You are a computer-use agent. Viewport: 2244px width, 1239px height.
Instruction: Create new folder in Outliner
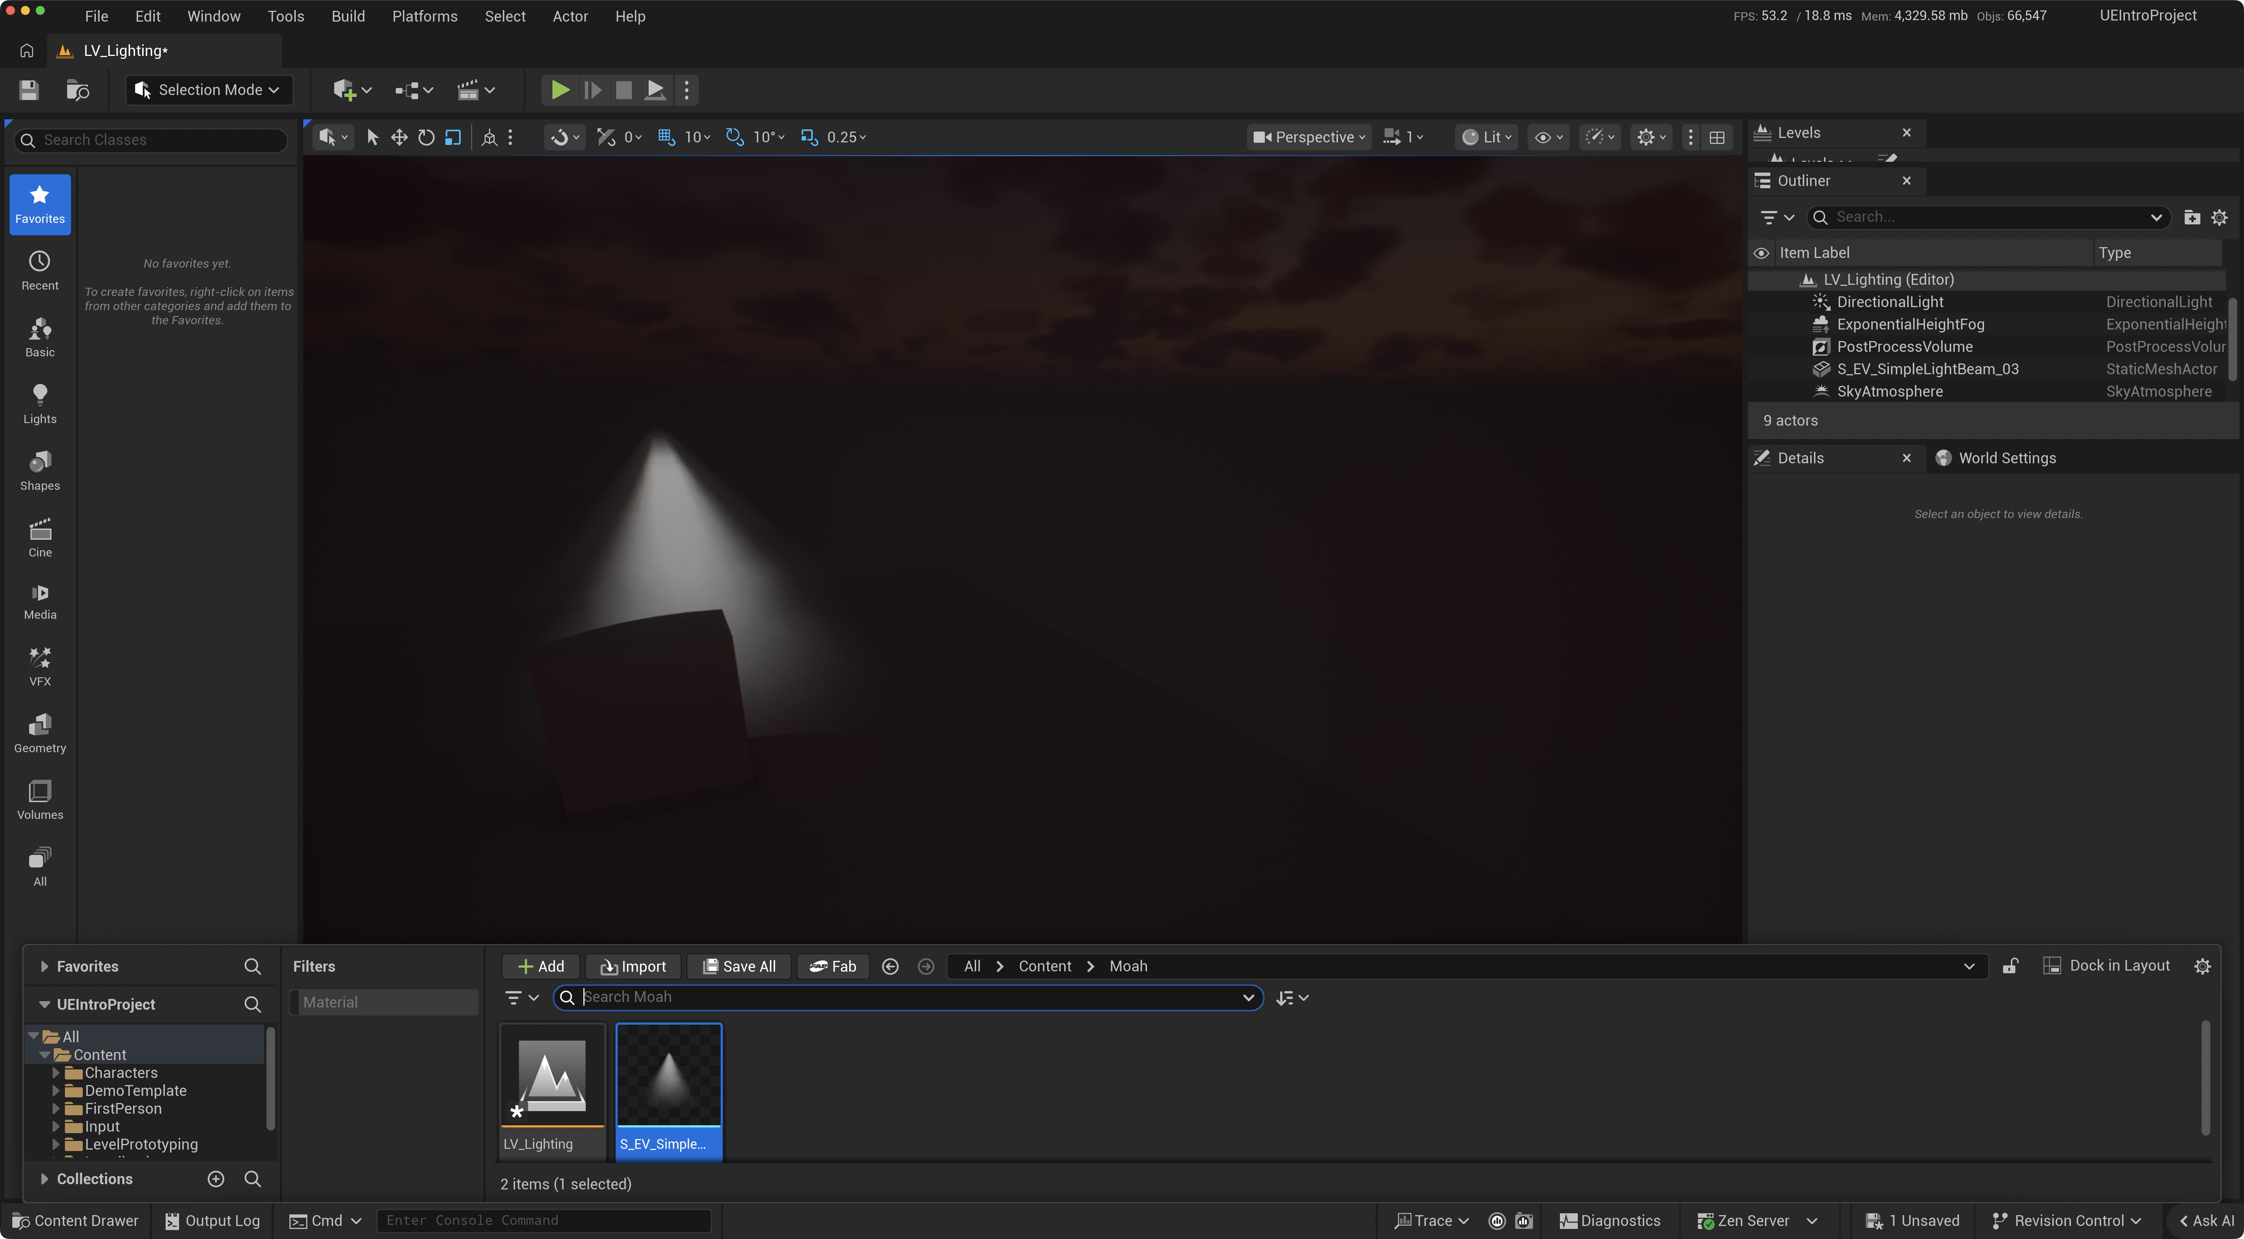pos(2192,218)
